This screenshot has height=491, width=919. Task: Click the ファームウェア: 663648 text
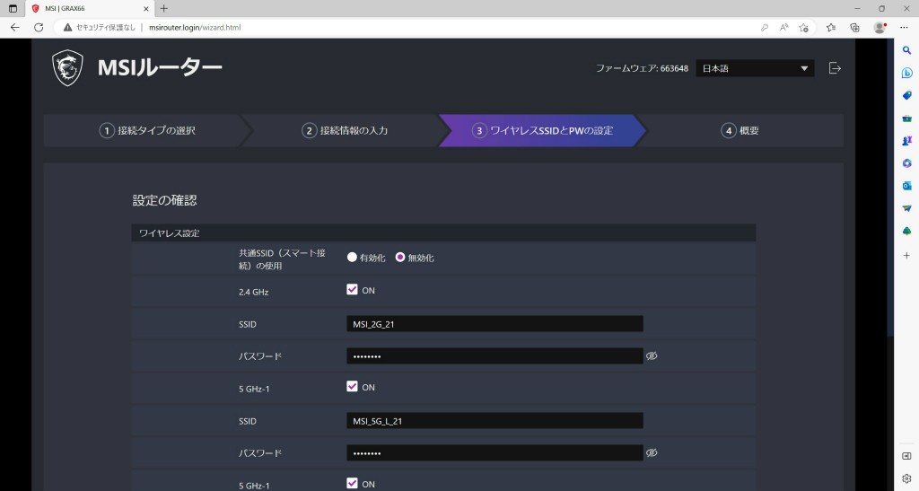[642, 68]
